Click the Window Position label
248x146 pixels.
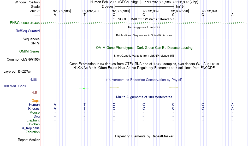pos(27,2)
